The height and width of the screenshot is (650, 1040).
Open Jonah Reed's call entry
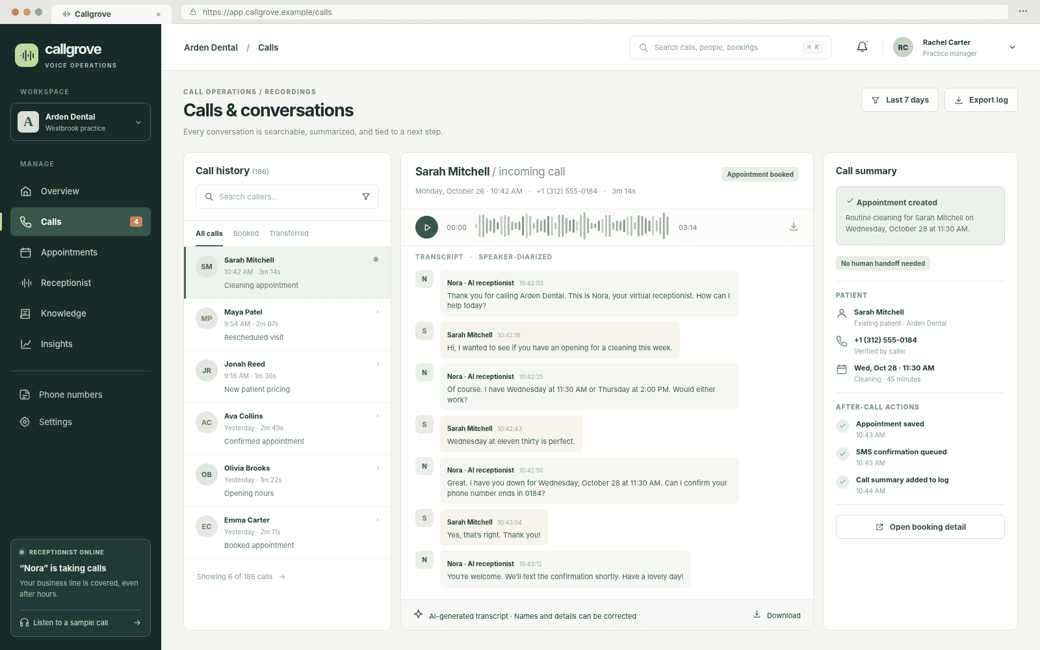click(x=287, y=376)
